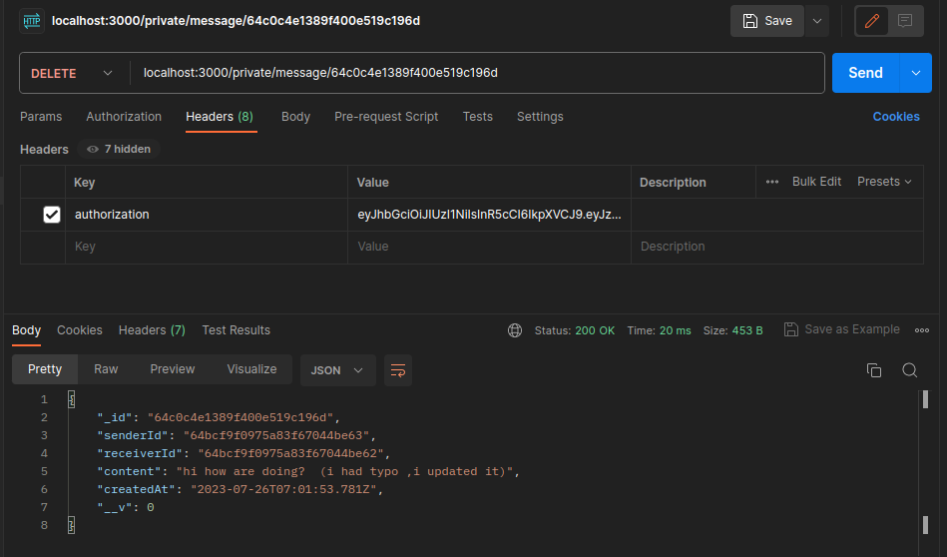
Task: Select the response Body tab
Action: click(x=27, y=330)
